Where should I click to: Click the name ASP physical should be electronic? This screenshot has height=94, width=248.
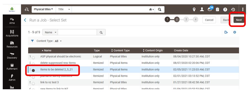61,56
